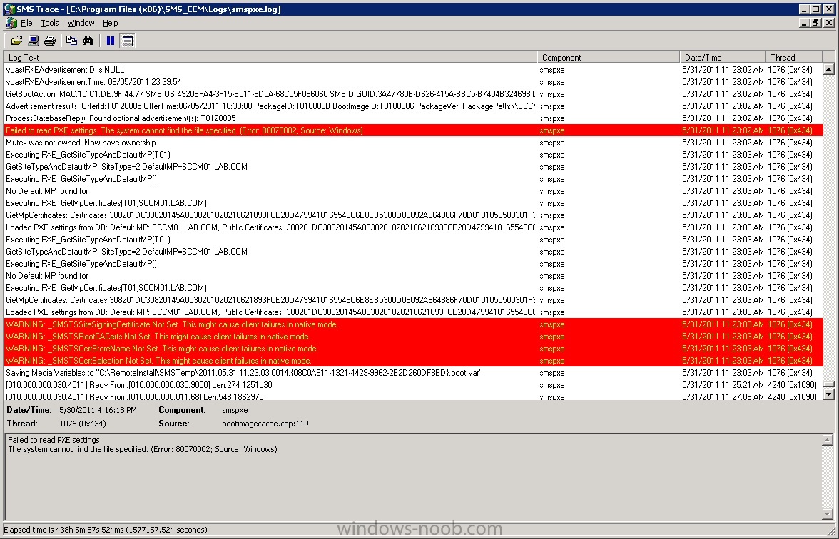Toggle the Show/Hide details pane button
Image resolution: width=839 pixels, height=539 pixels.
click(128, 41)
